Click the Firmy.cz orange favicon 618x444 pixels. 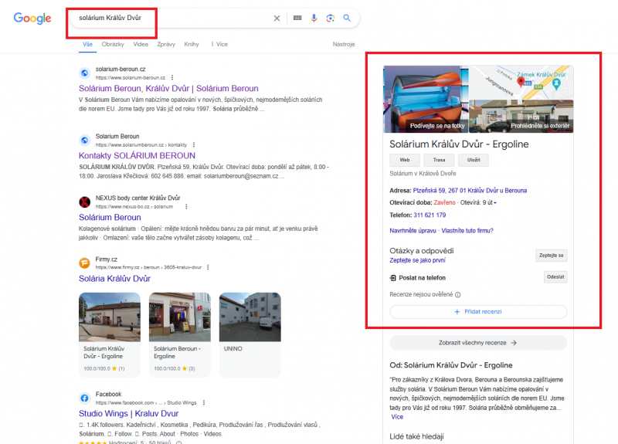(84, 263)
